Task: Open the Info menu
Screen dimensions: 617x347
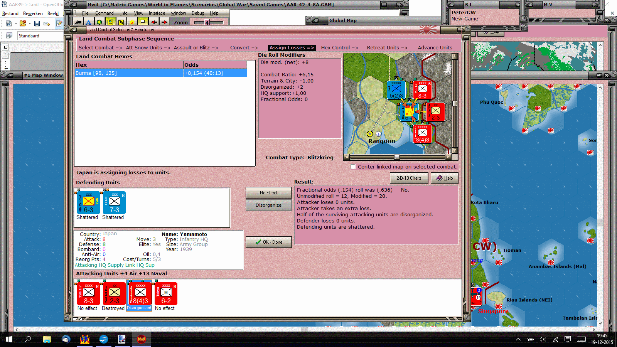Action: 123,13
